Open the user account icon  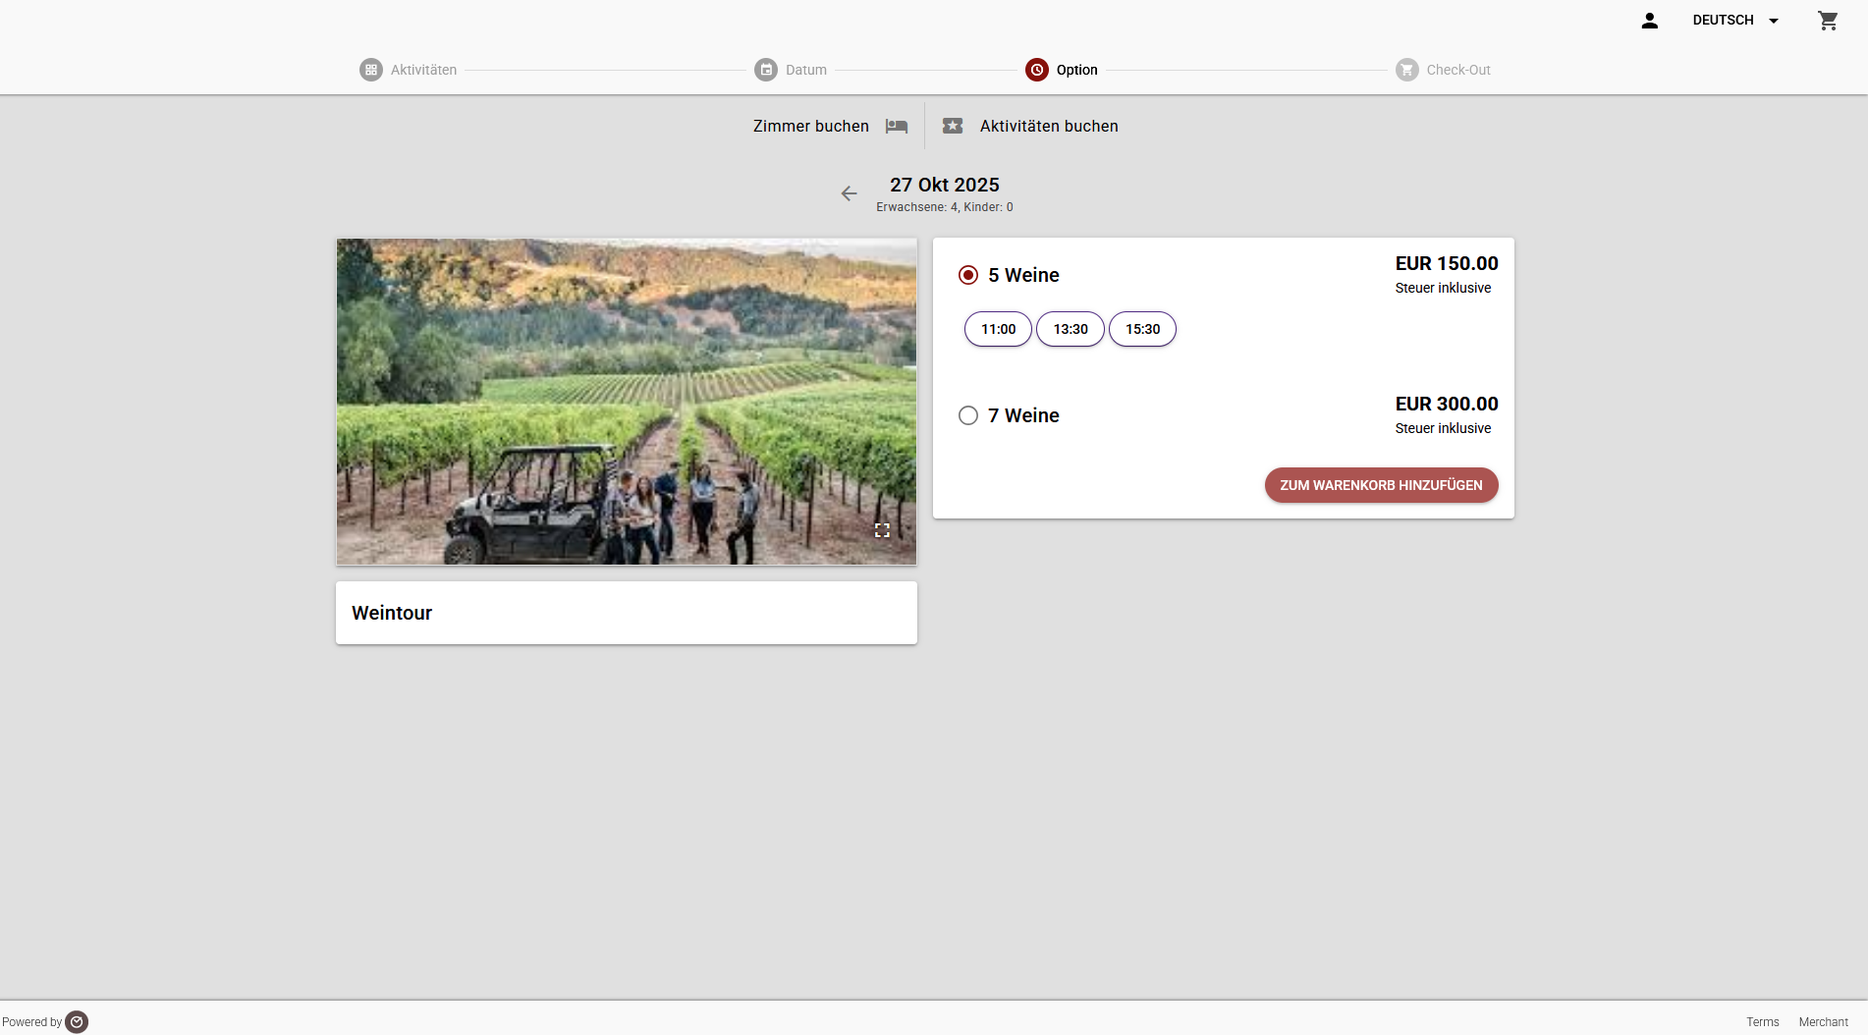point(1649,21)
